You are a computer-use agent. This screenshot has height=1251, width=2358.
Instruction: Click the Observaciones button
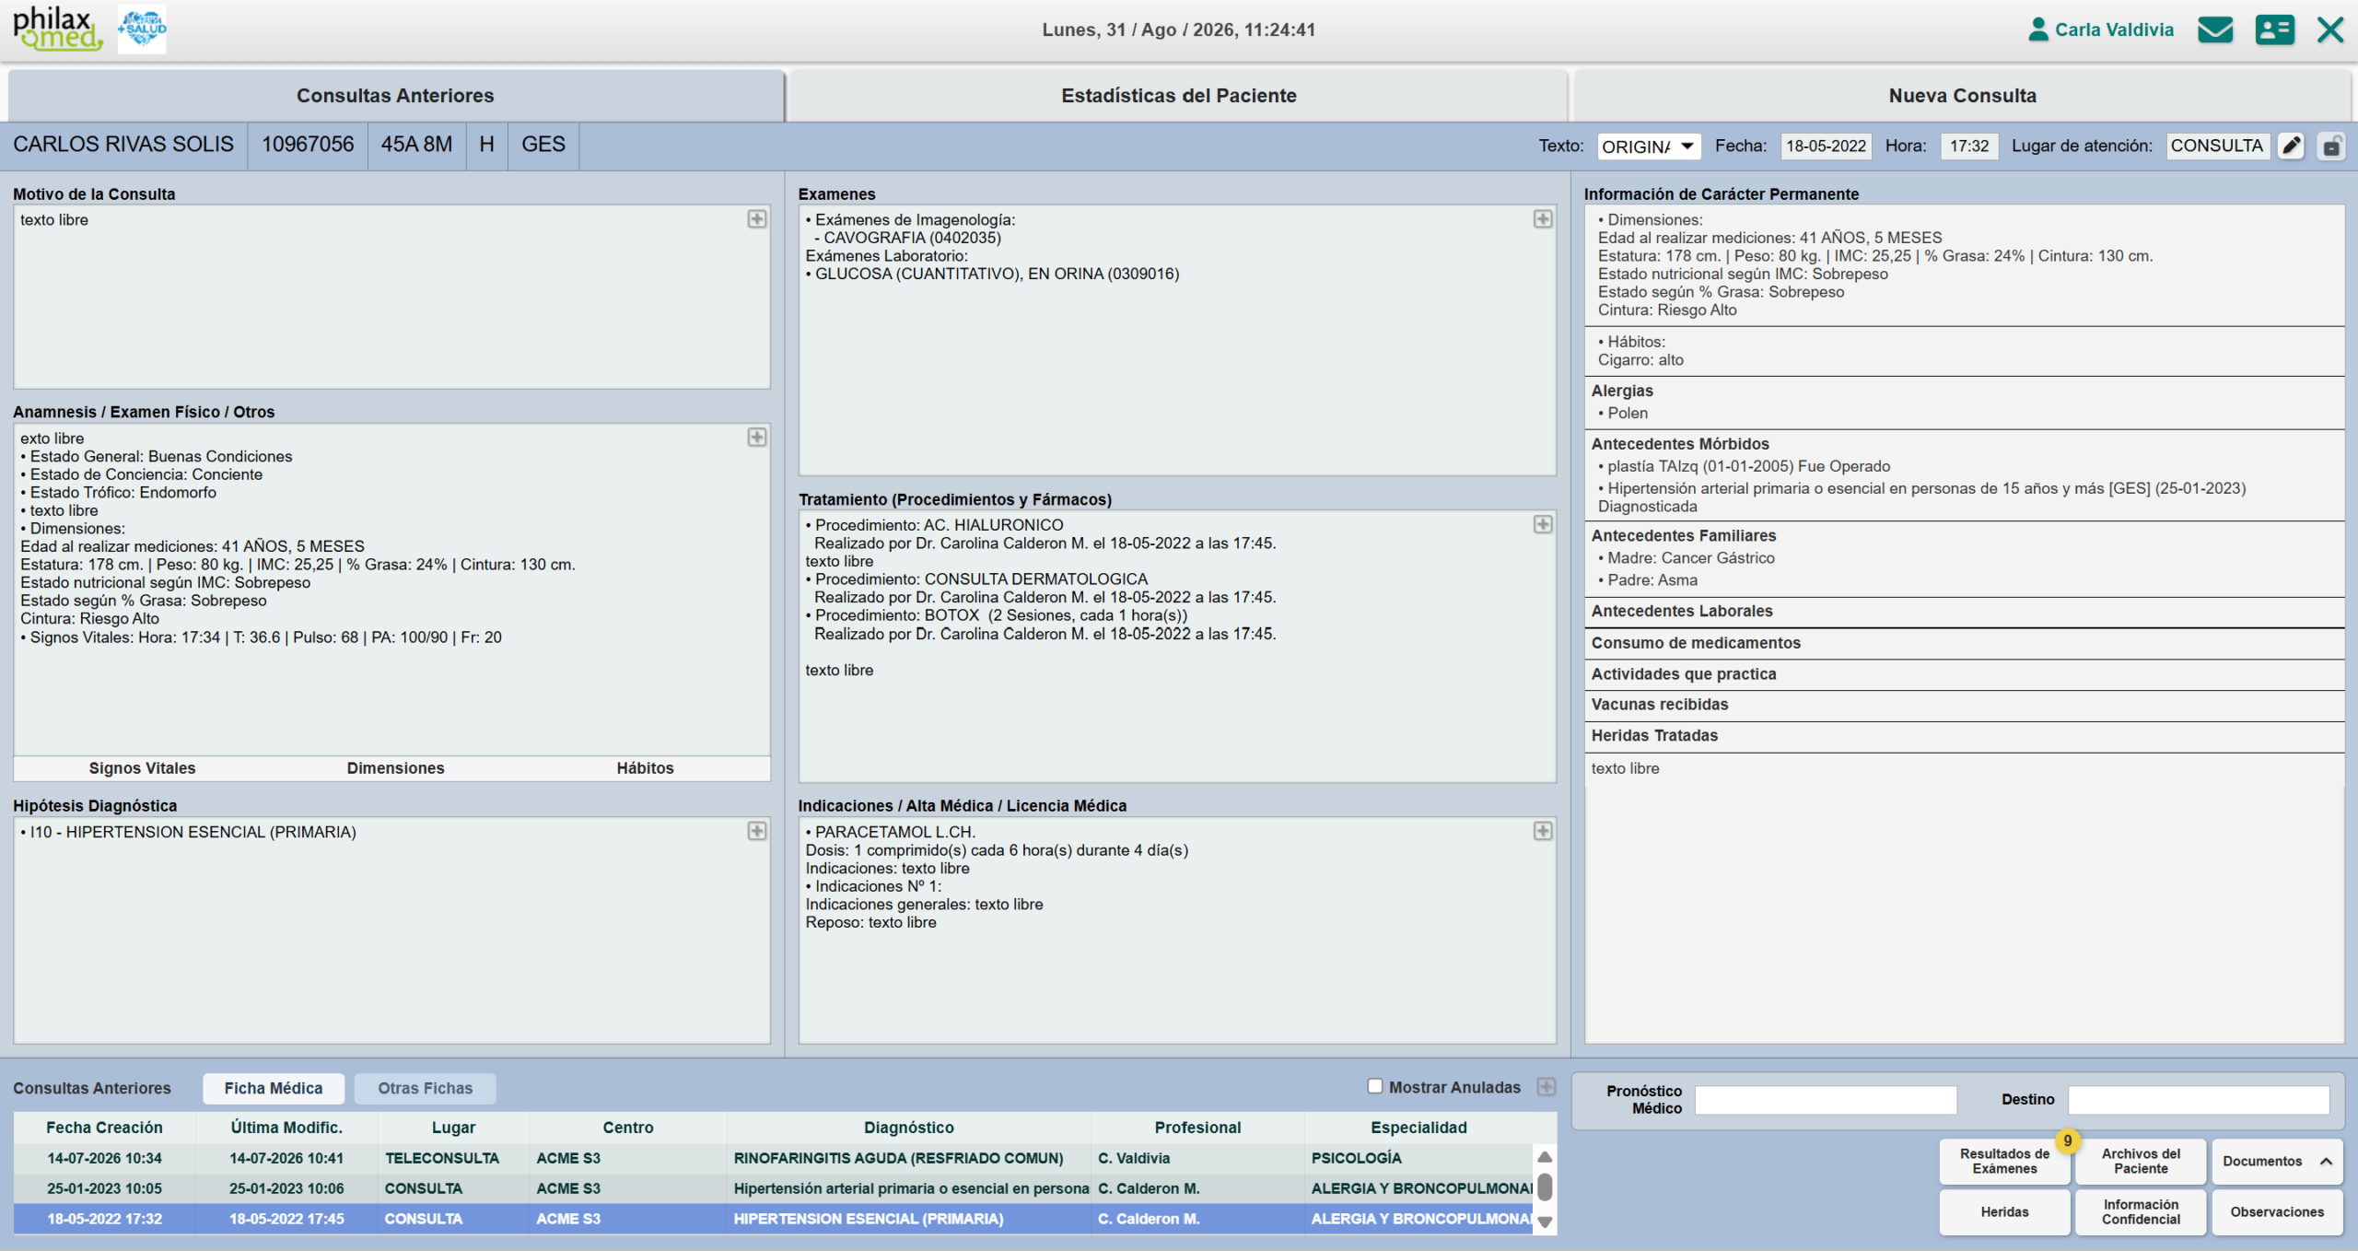click(x=2277, y=1211)
